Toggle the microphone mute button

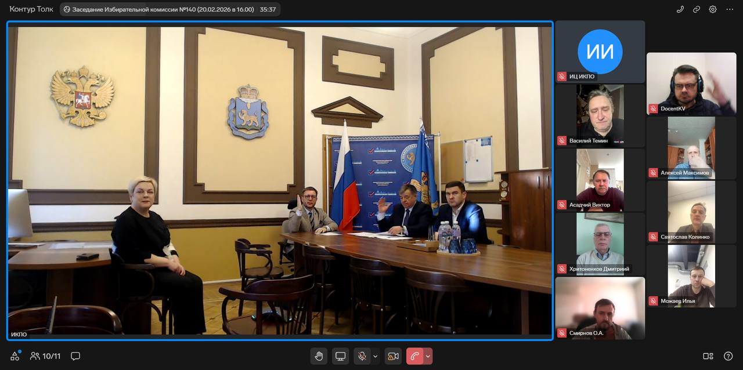point(362,356)
